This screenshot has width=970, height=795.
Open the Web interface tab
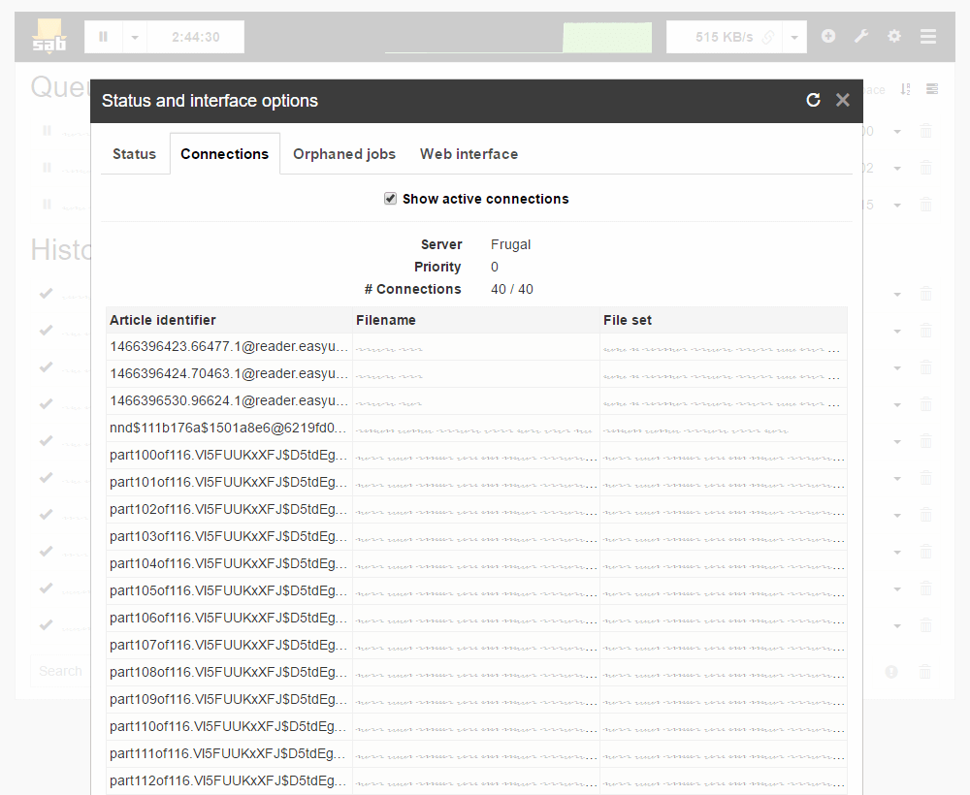(x=469, y=154)
